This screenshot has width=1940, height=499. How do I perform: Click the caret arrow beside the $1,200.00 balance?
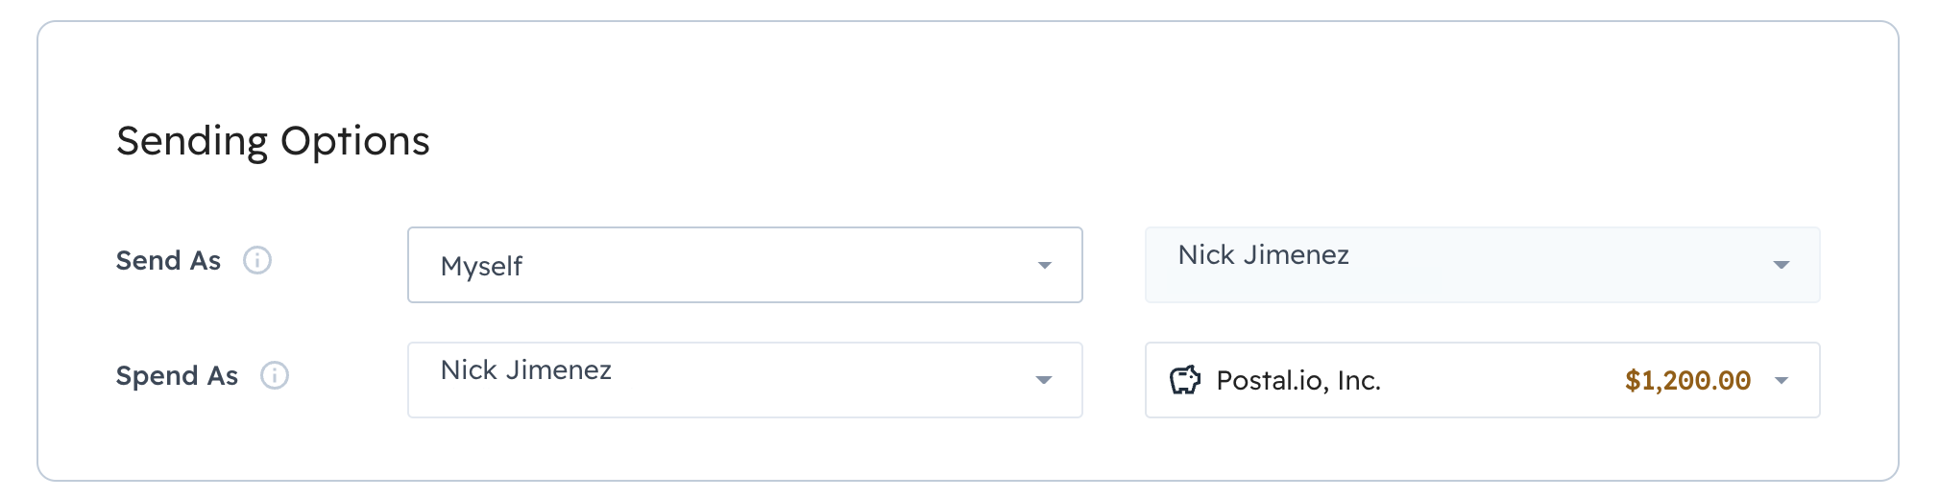coord(1782,381)
